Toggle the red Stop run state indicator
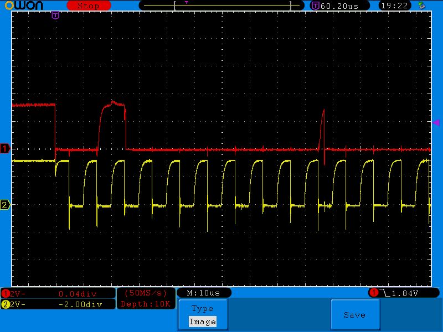Screen dimensions: 443x332 (88, 6)
